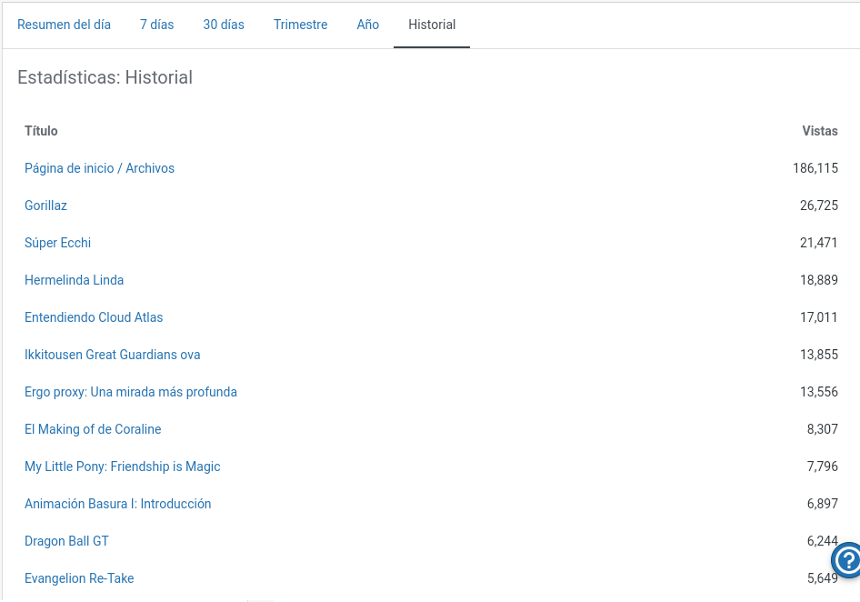860x602 pixels.
Task: Click the Dragon Ball GT link
Action: (66, 541)
